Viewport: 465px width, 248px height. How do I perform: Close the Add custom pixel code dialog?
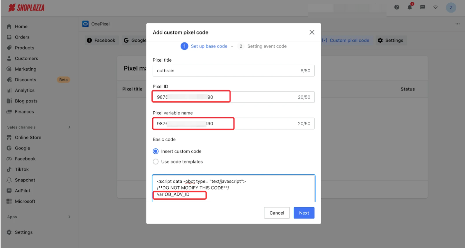click(x=312, y=32)
